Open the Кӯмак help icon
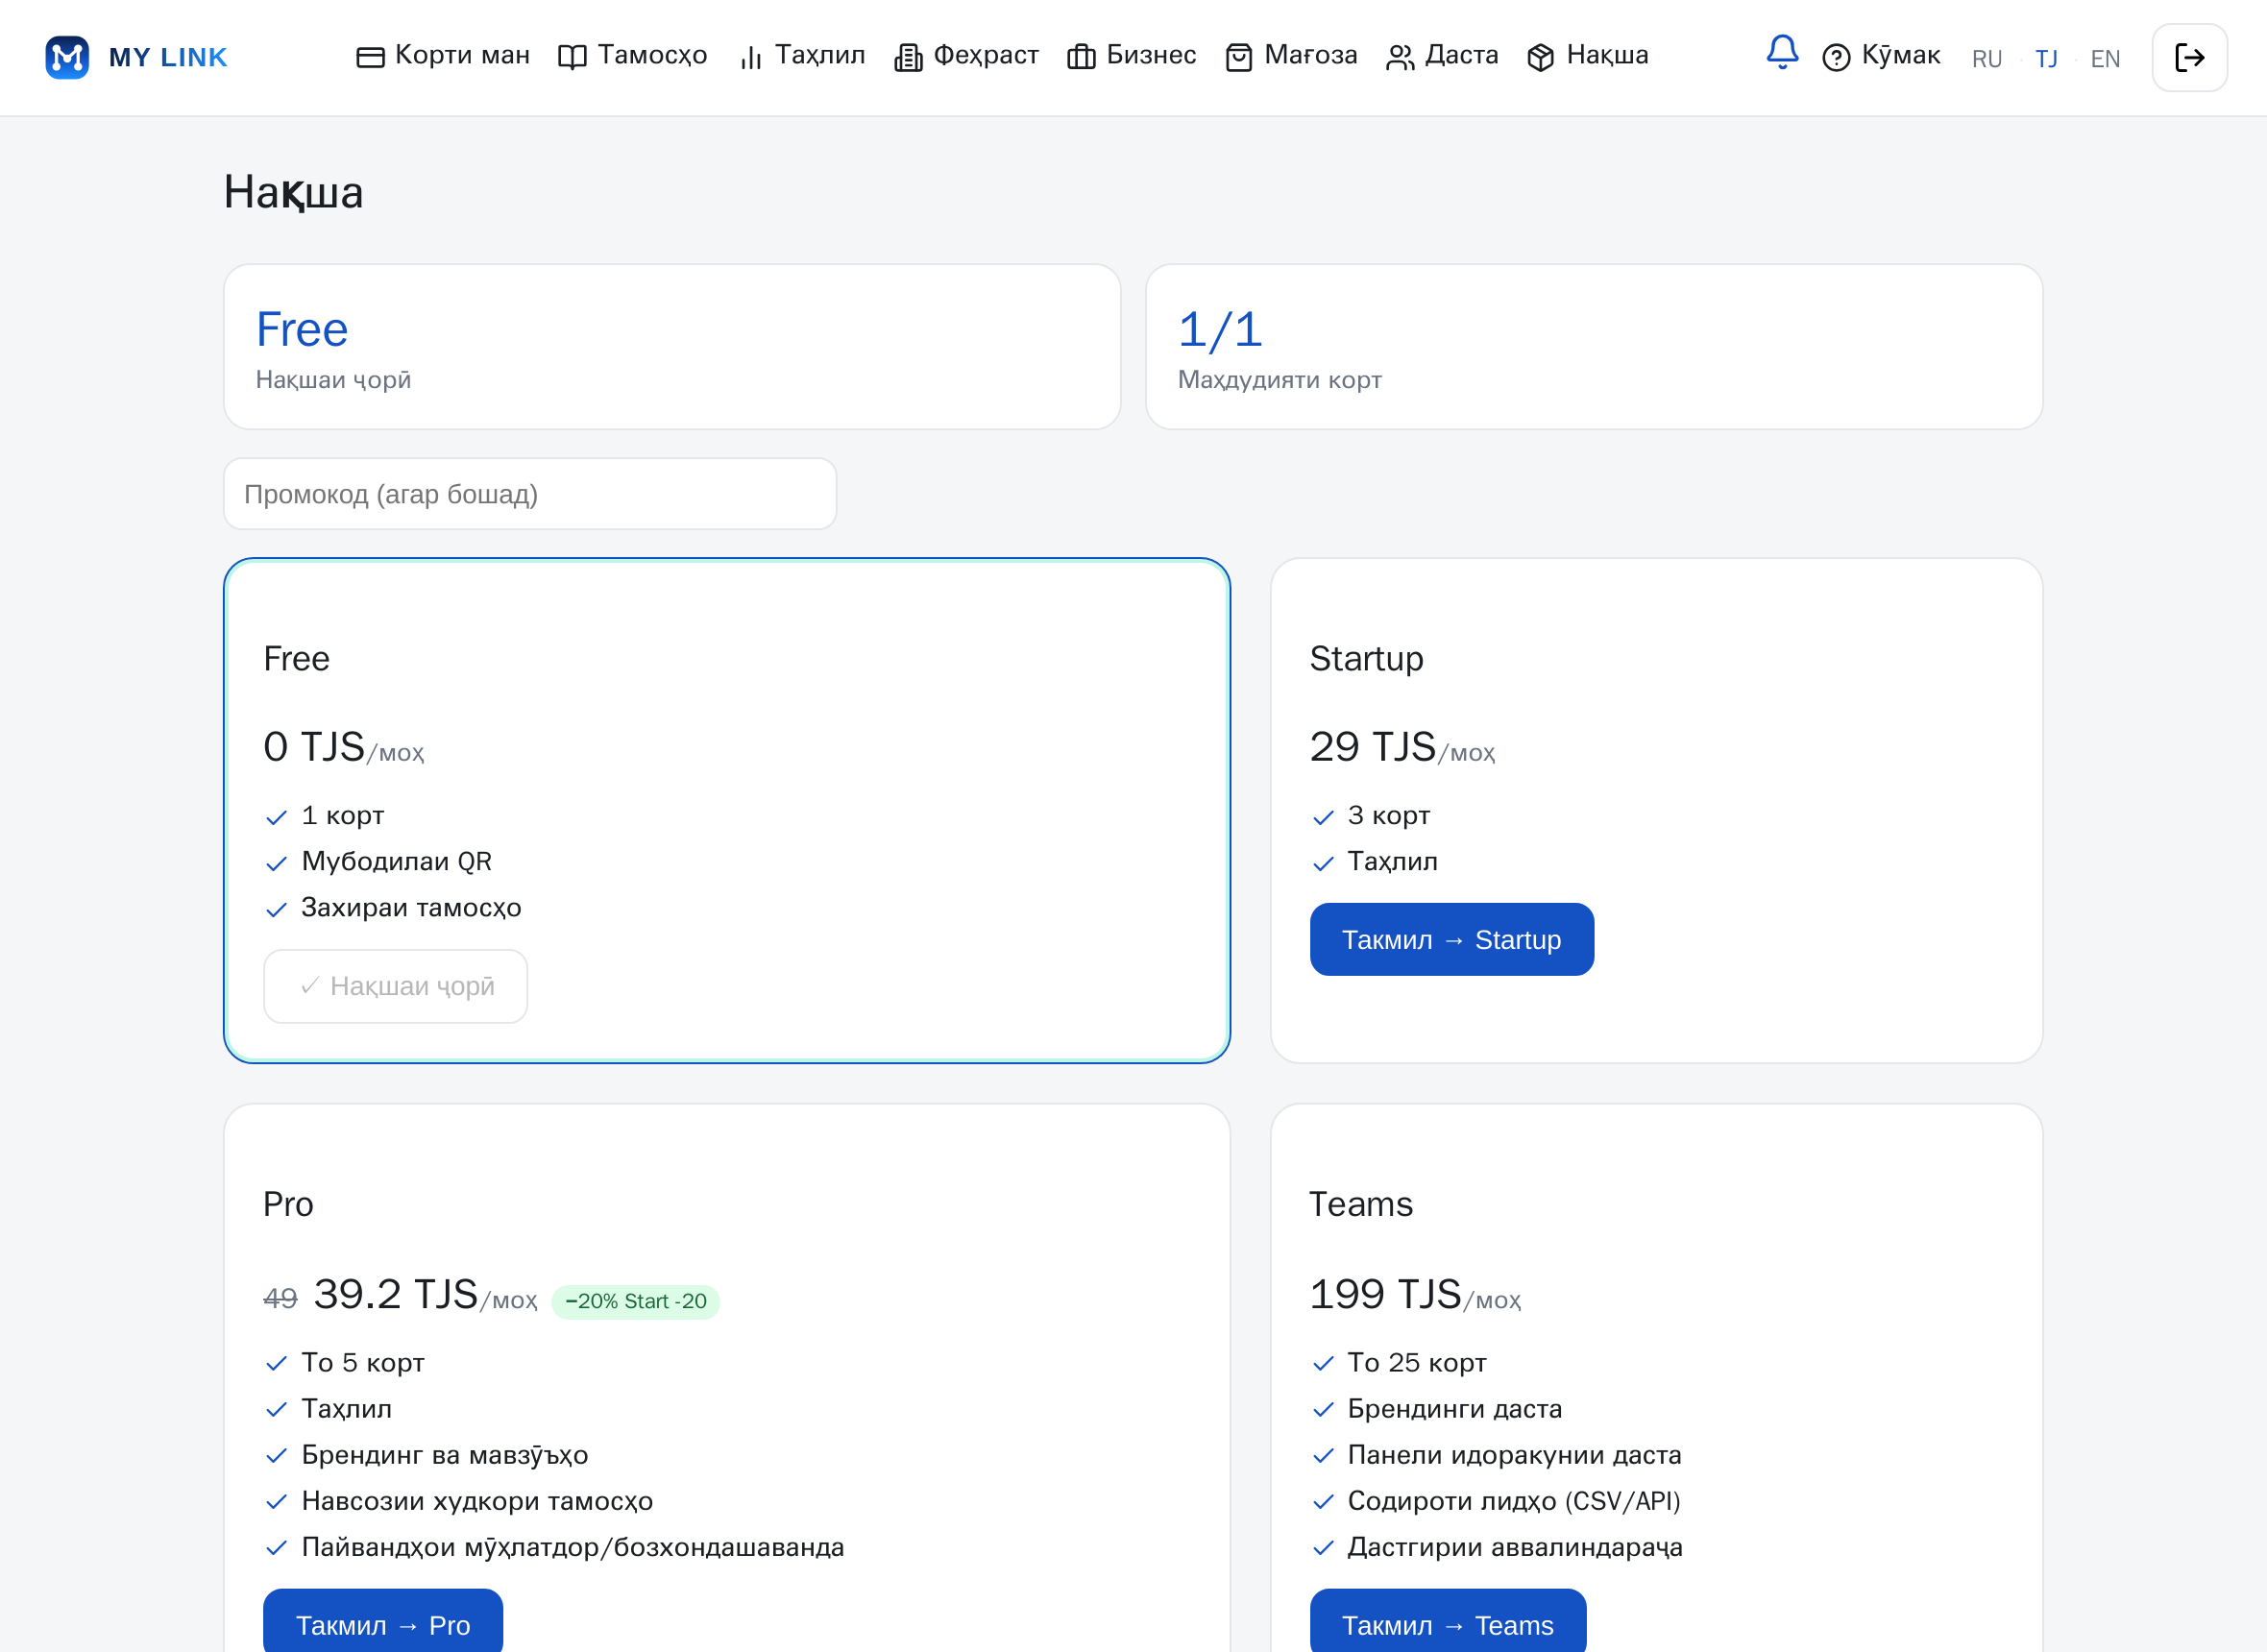The image size is (2267, 1652). [x=1835, y=58]
